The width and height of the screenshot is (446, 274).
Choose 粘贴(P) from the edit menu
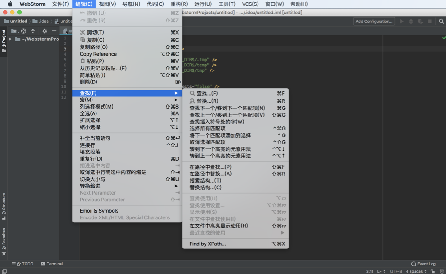click(127, 61)
